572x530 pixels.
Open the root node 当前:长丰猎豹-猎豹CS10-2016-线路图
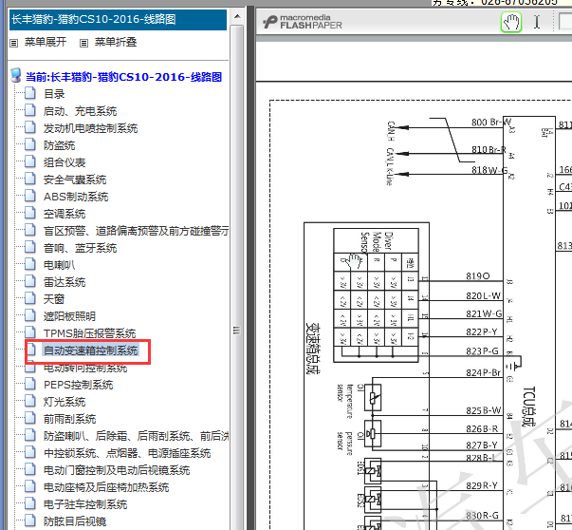click(x=123, y=77)
